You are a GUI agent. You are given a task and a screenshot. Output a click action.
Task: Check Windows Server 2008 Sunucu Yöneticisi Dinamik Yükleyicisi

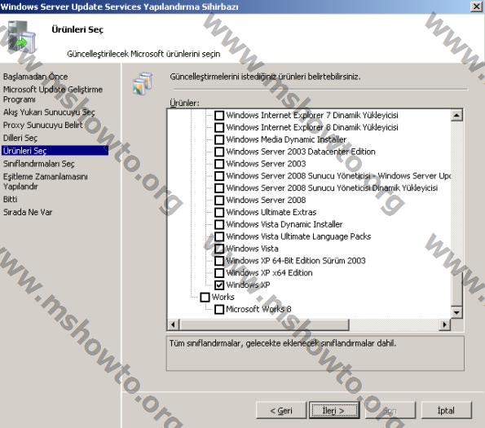pyautogui.click(x=219, y=188)
